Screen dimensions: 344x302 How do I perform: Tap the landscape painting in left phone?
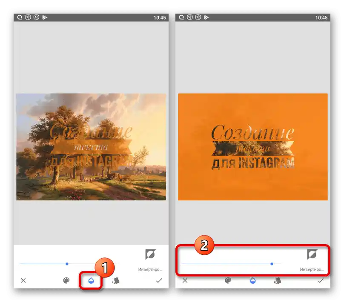[x=91, y=147]
